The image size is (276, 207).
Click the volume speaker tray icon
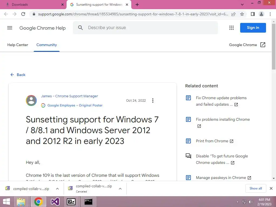pyautogui.click(x=250, y=202)
